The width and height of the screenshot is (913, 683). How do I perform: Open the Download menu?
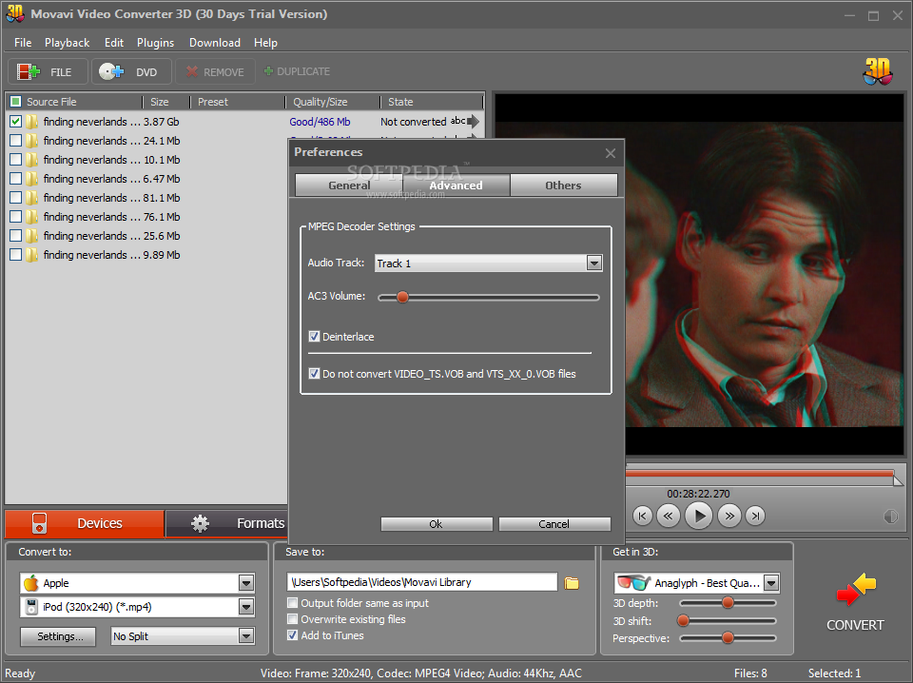tap(215, 43)
